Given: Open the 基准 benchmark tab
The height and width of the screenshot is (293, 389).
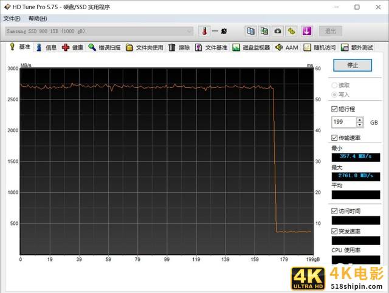Looking at the screenshot, I should [x=20, y=47].
